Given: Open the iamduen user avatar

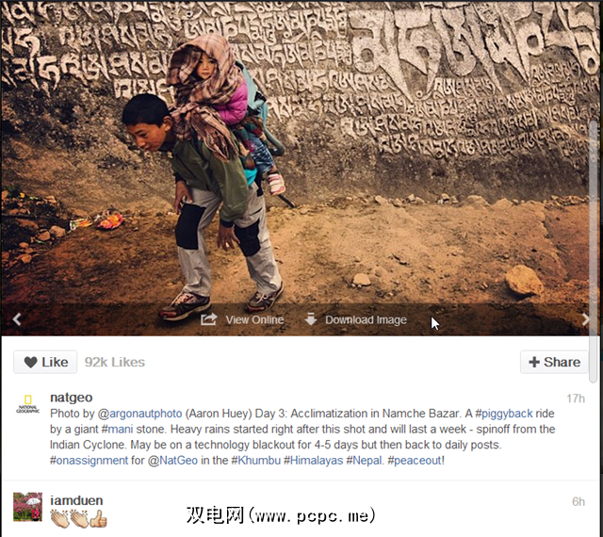Looking at the screenshot, I should pos(27,507).
